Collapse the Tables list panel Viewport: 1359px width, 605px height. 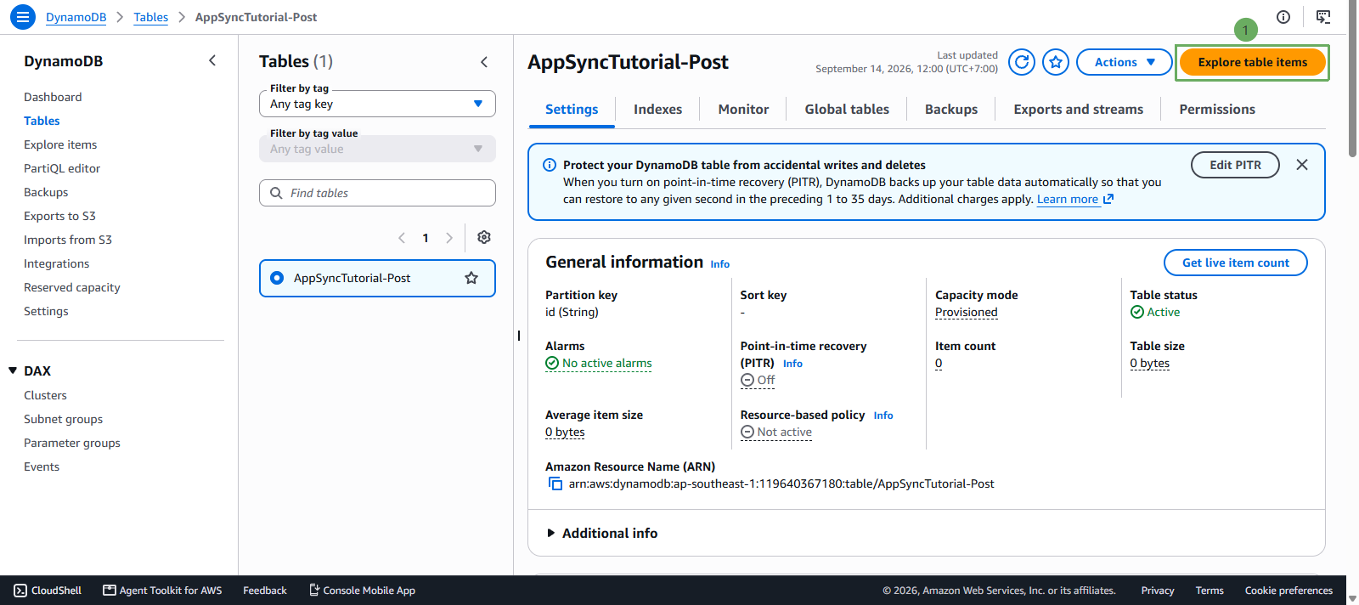point(484,61)
